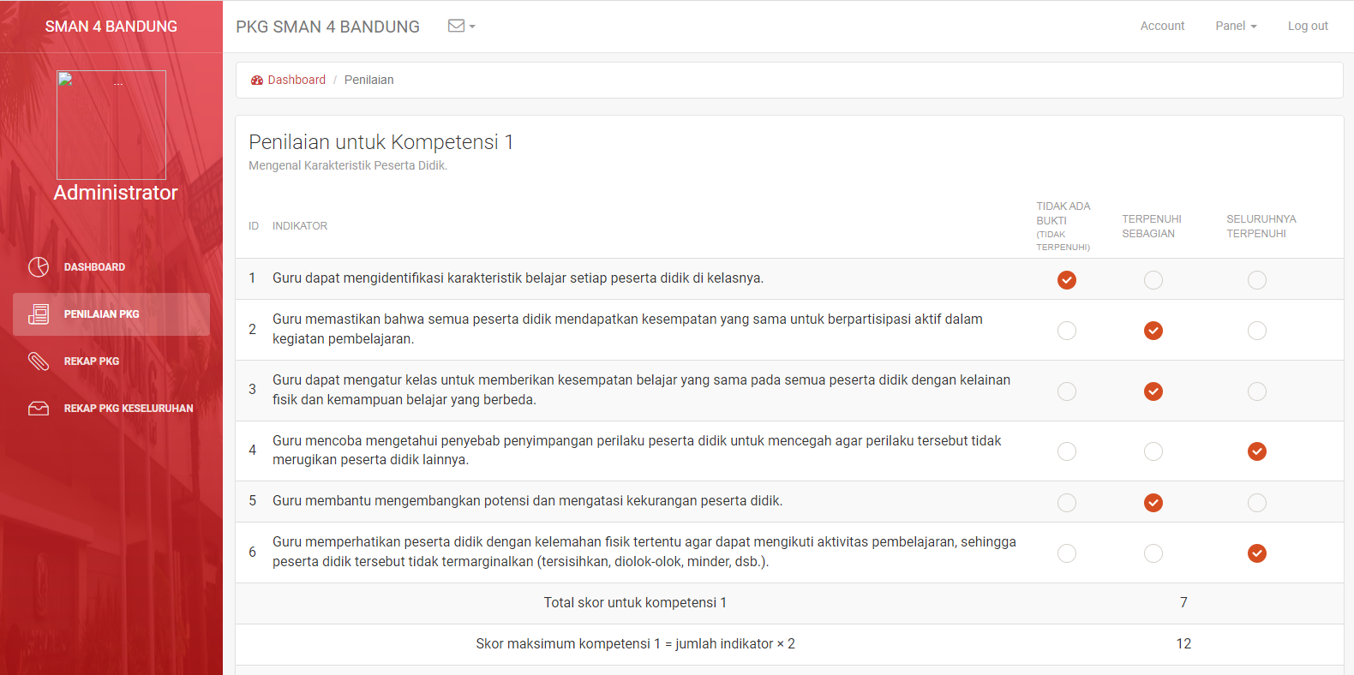
Task: Click the Rekap PKG Keseluruhan inbox icon
Action: (x=39, y=409)
